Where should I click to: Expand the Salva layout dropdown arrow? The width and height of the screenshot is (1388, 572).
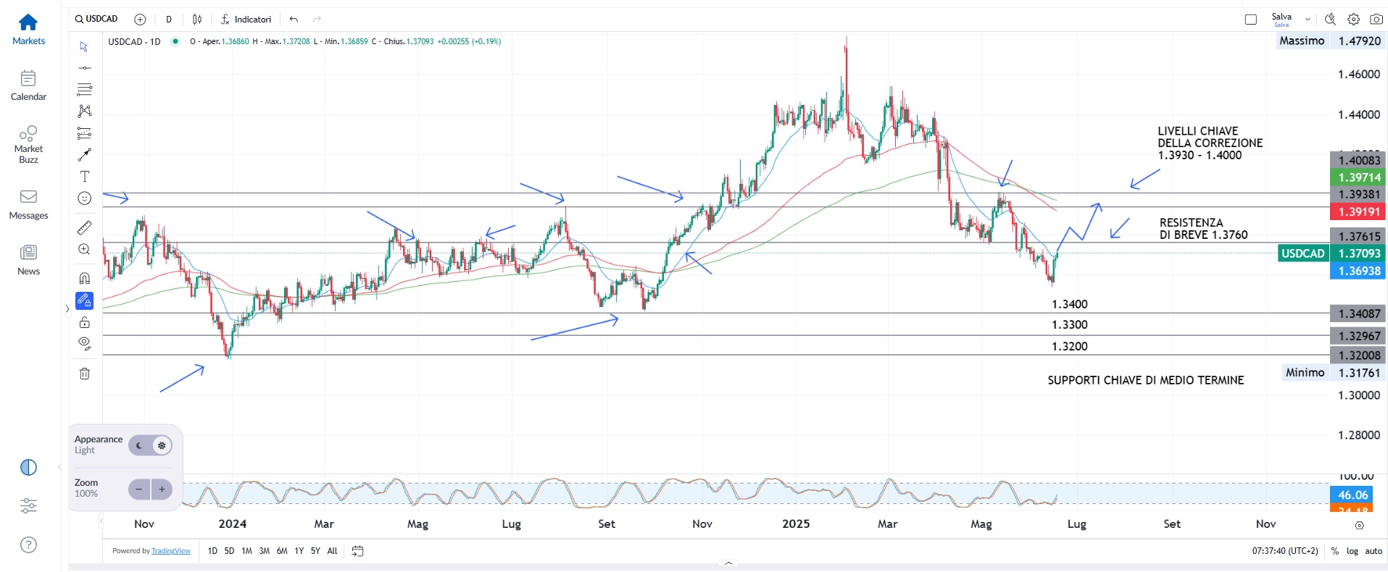tap(1308, 20)
